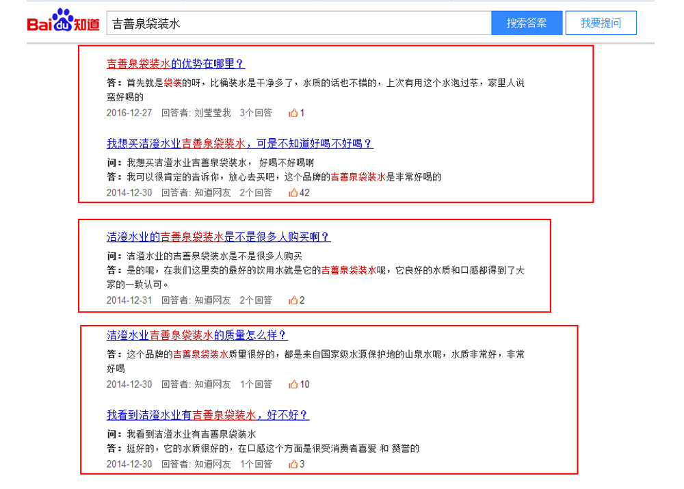Click the 我要提问 ask button
The height and width of the screenshot is (489, 684).
(x=601, y=23)
